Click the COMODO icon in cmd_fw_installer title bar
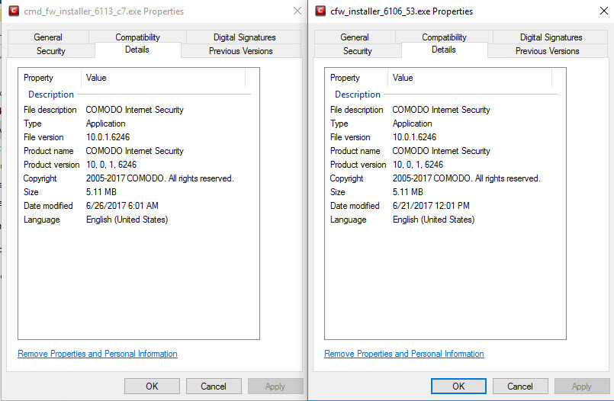The height and width of the screenshot is (401, 614). pos(11,11)
